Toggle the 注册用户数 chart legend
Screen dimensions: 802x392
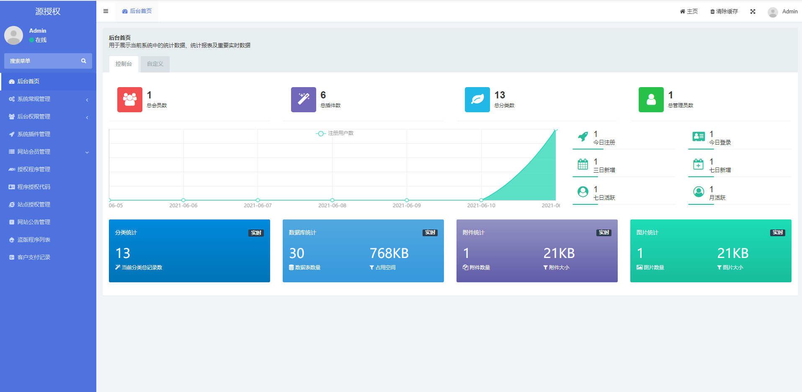(x=335, y=133)
